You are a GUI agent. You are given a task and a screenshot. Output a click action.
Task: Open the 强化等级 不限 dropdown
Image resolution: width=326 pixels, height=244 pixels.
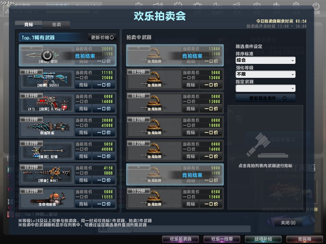pos(265,74)
